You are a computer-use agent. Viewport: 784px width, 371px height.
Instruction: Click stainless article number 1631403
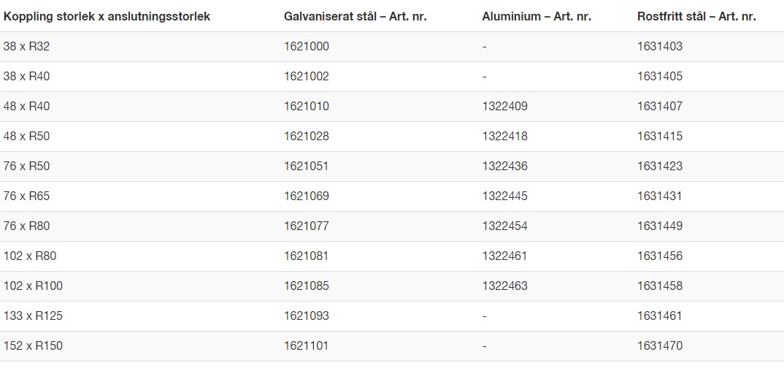660,47
